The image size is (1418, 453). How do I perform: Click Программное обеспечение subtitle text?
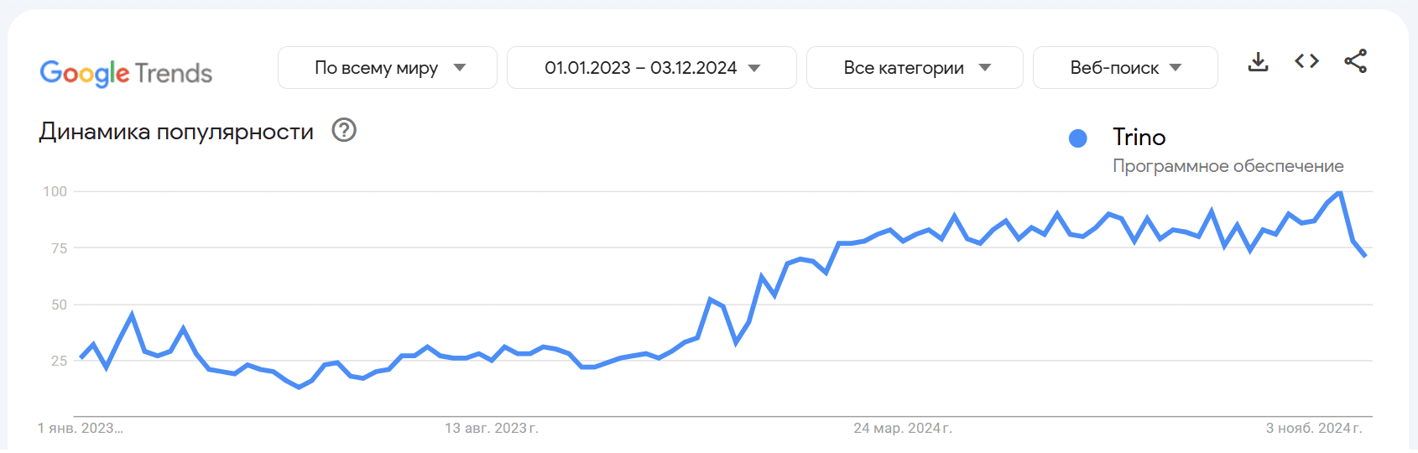[1228, 166]
